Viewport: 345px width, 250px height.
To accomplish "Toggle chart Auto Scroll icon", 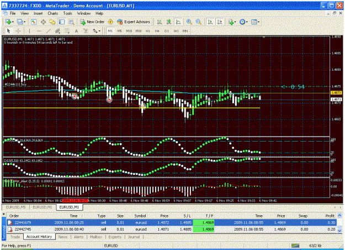I will [x=210, y=22].
